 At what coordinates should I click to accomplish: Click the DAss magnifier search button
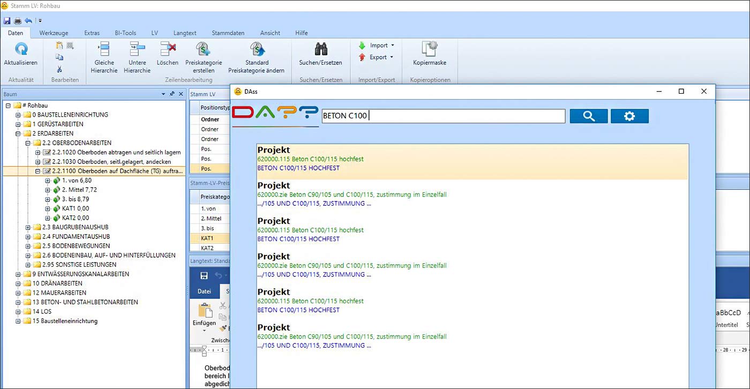pos(588,116)
